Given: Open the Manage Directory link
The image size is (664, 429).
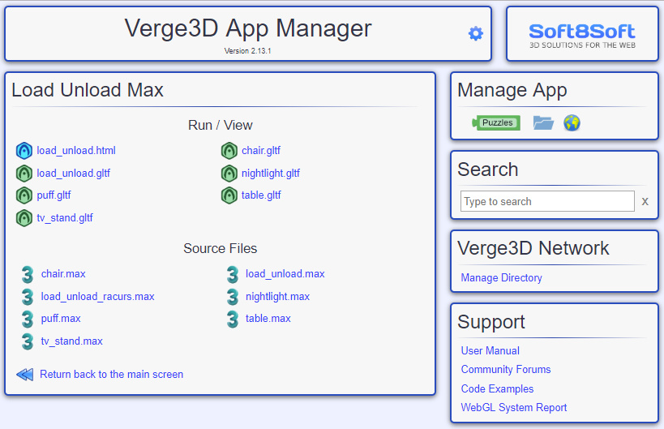Looking at the screenshot, I should [x=501, y=278].
